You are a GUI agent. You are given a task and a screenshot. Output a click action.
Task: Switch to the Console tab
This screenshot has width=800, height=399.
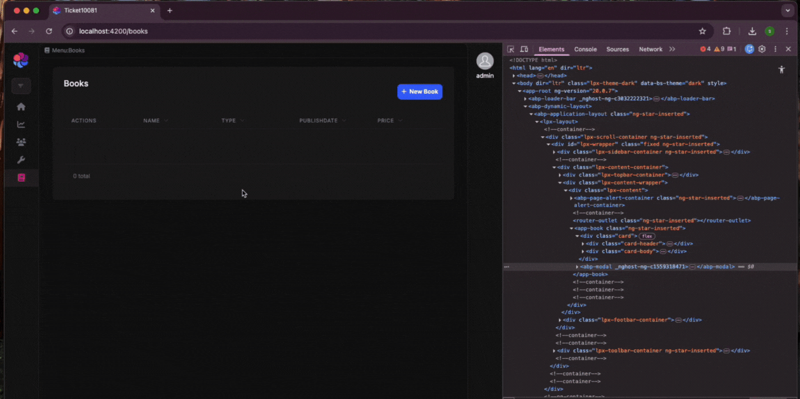[585, 49]
